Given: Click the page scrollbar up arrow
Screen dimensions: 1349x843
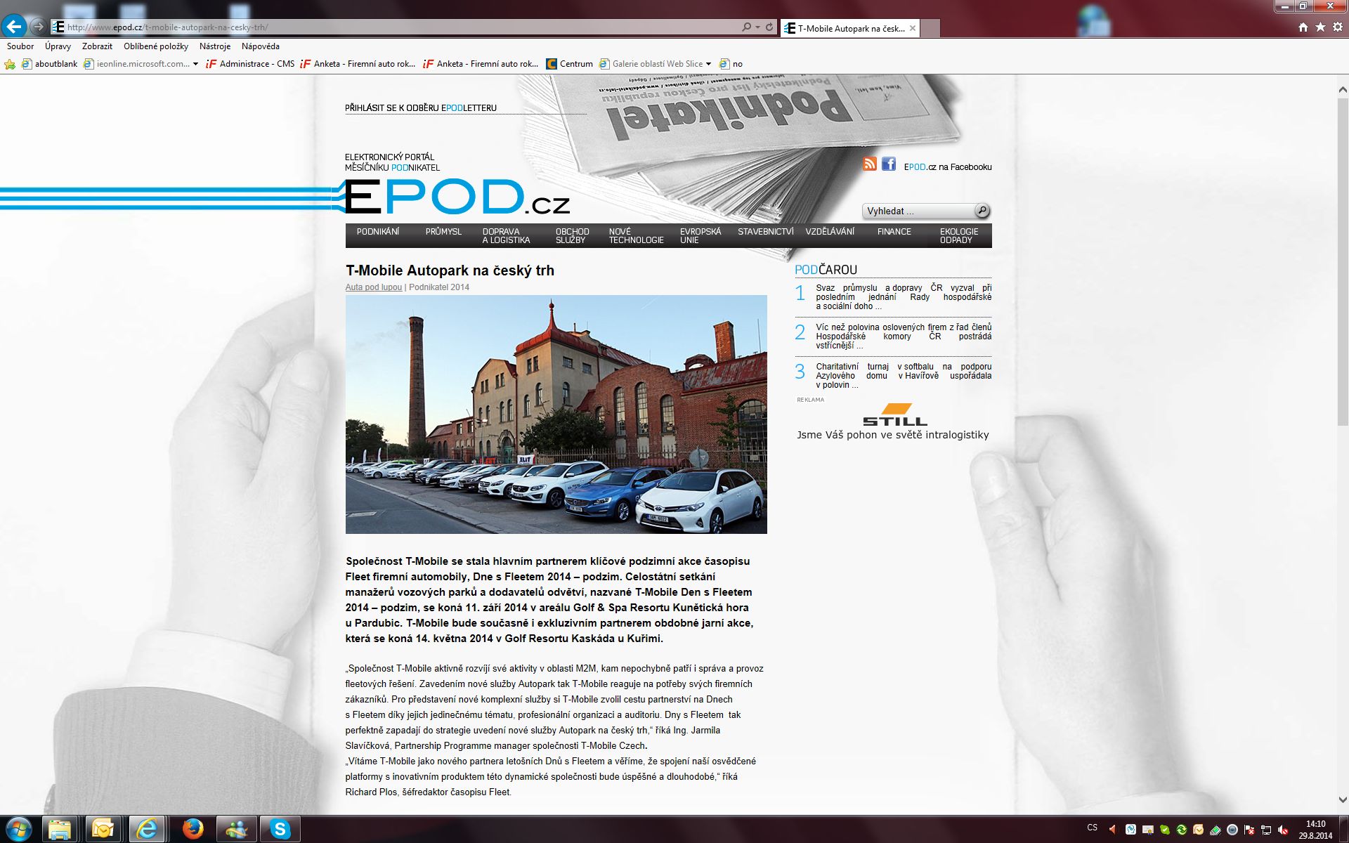Looking at the screenshot, I should point(1342,89).
